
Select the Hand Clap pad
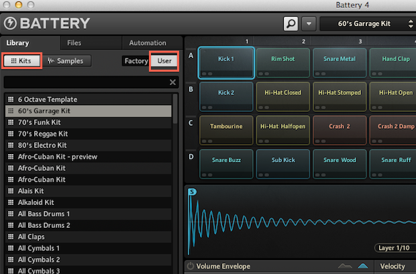tap(393, 63)
